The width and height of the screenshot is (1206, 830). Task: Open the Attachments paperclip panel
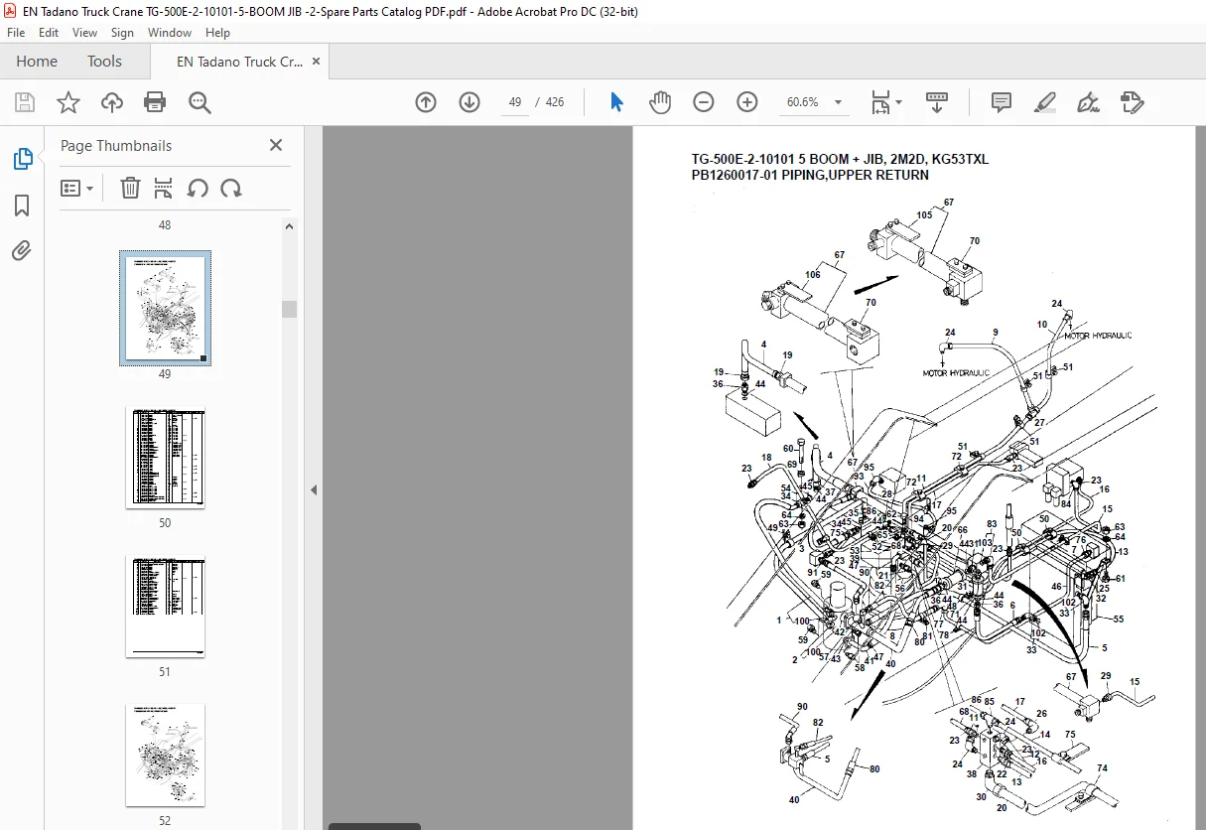22,250
